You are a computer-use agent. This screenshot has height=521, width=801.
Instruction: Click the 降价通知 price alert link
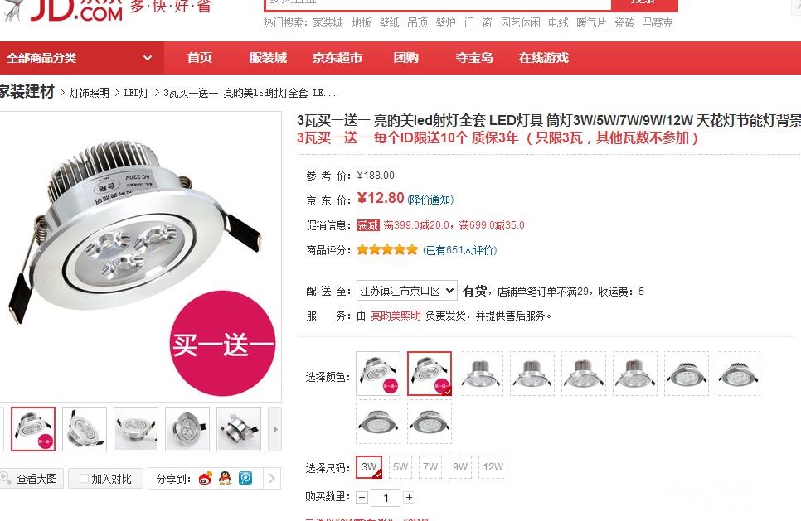[430, 200]
